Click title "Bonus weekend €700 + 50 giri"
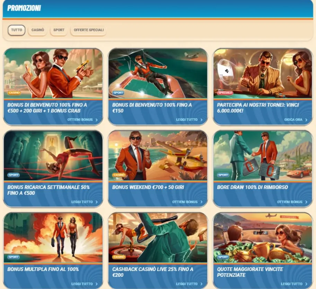 click(148, 187)
